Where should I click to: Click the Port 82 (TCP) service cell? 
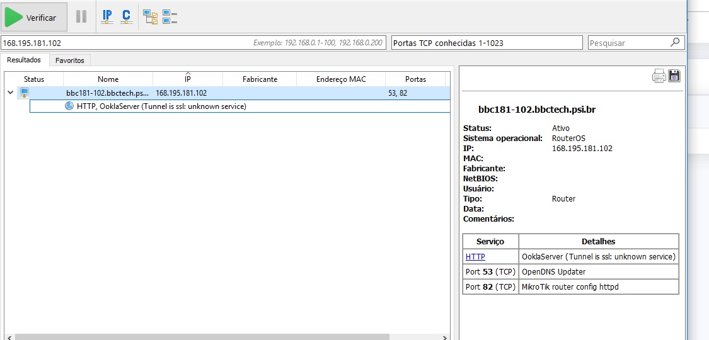[490, 286]
